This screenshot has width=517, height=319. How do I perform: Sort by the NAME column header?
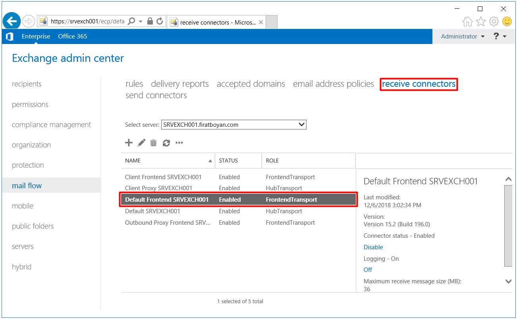[x=168, y=160]
